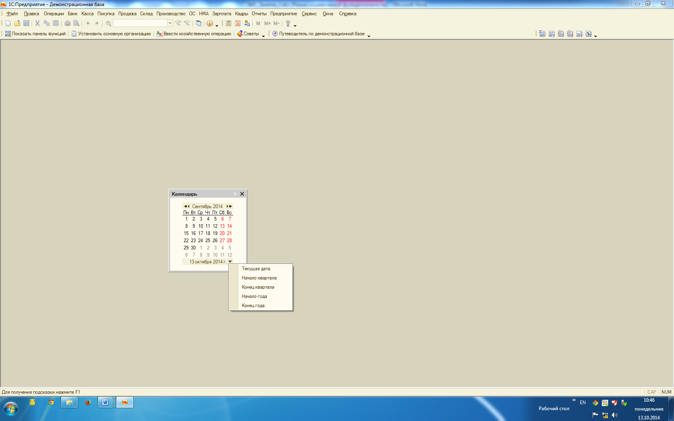Open Windows Explorer from the taskbar
The image size is (674, 421).
pos(69,402)
